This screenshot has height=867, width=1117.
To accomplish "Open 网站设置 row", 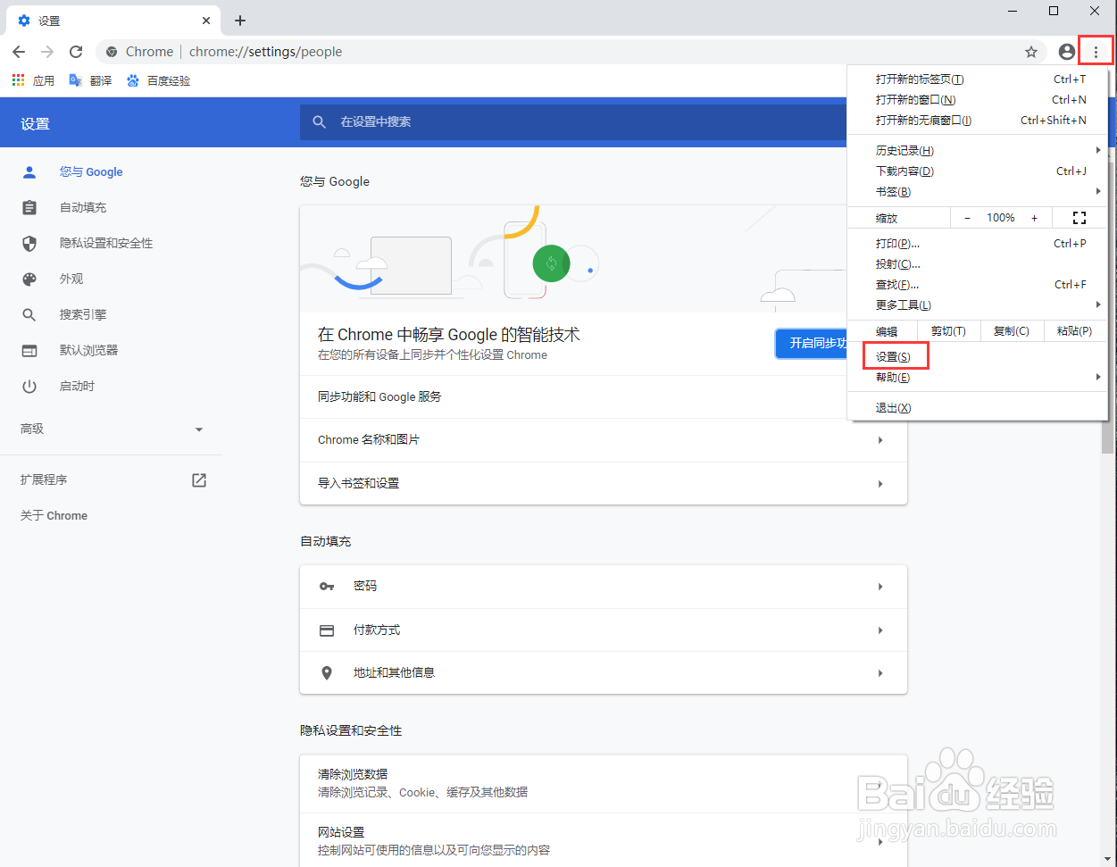I will point(604,840).
